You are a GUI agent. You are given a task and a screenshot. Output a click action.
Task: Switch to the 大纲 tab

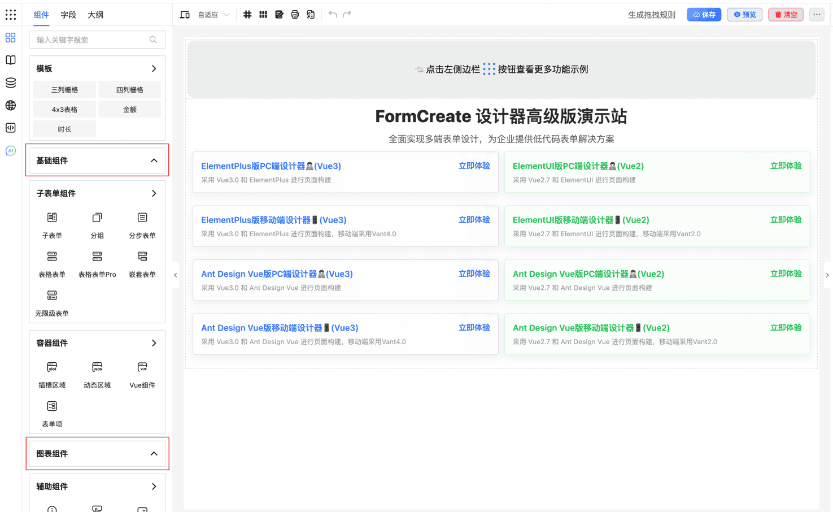click(95, 15)
